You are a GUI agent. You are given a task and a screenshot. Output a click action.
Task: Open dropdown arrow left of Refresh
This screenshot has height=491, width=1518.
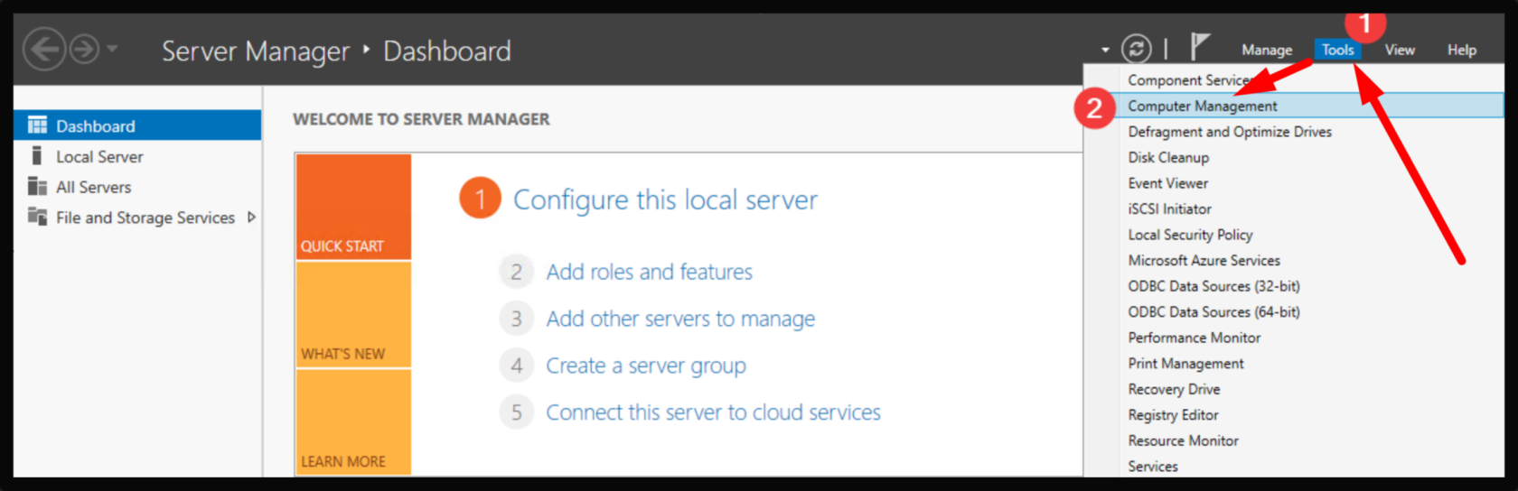click(x=1105, y=50)
